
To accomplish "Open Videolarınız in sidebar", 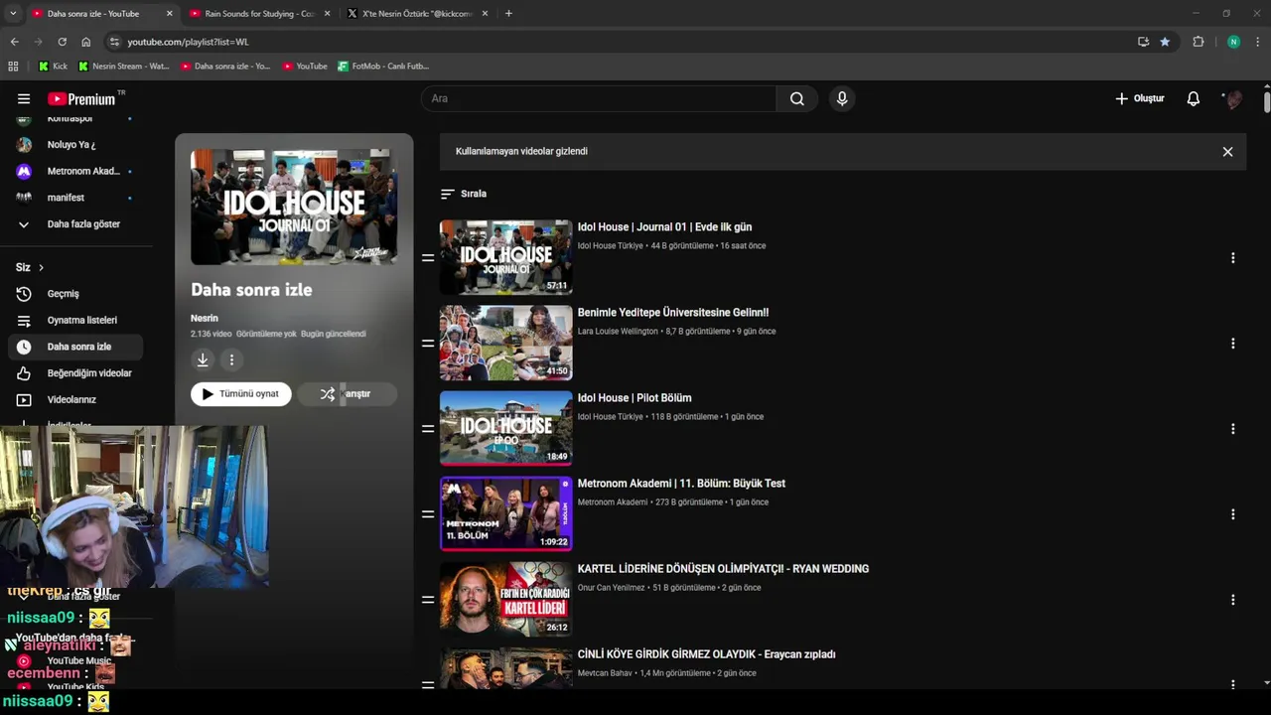I will point(75,399).
